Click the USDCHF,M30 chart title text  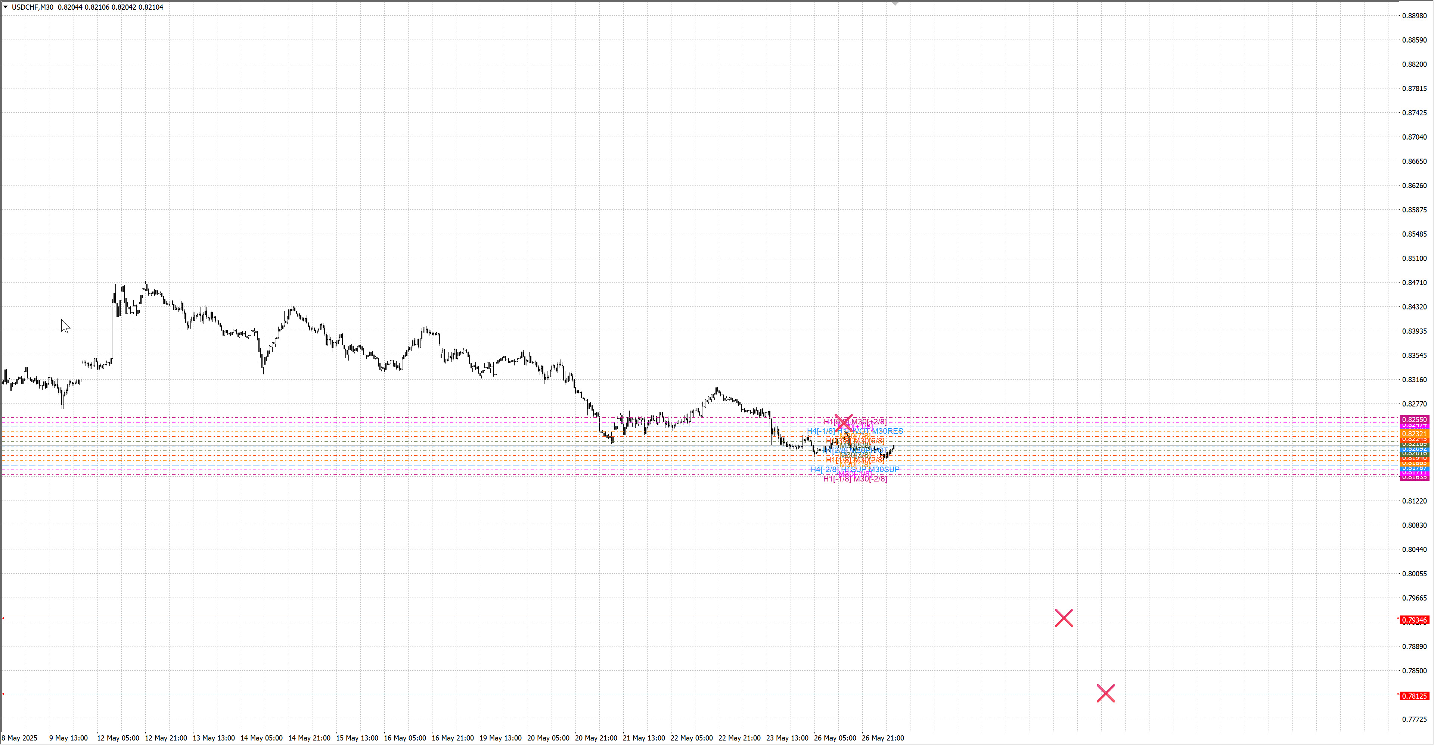coord(32,7)
